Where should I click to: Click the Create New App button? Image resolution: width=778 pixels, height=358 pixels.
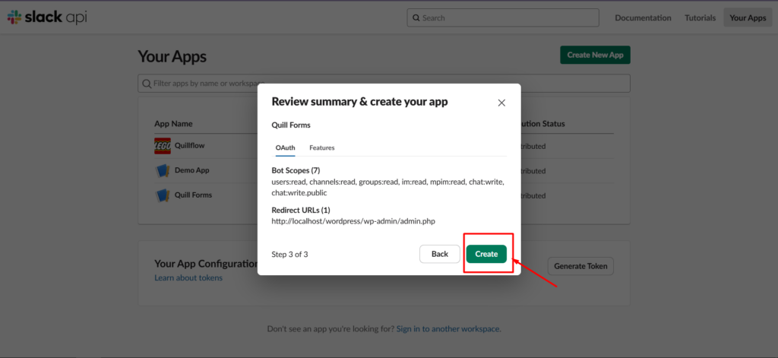pos(595,55)
